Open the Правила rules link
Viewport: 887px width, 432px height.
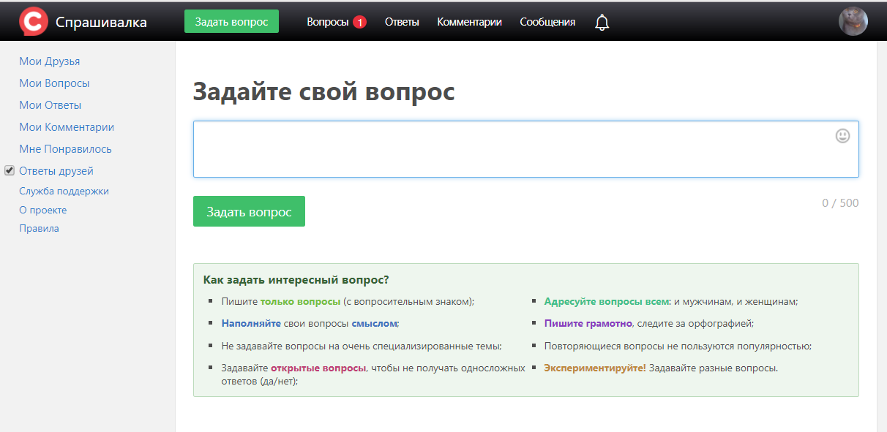39,228
